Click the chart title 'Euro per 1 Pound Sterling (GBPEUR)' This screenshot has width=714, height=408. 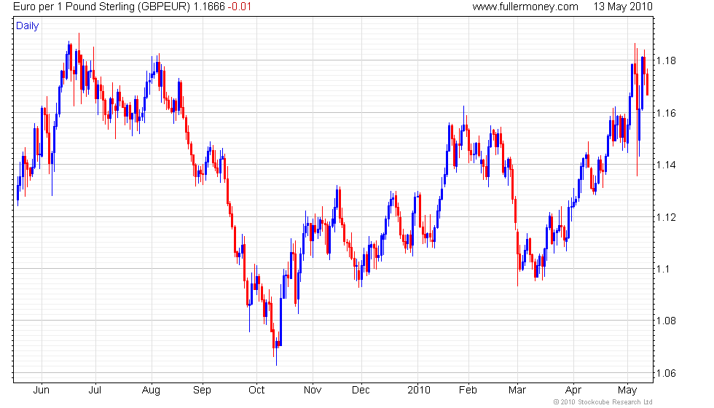[x=101, y=7]
